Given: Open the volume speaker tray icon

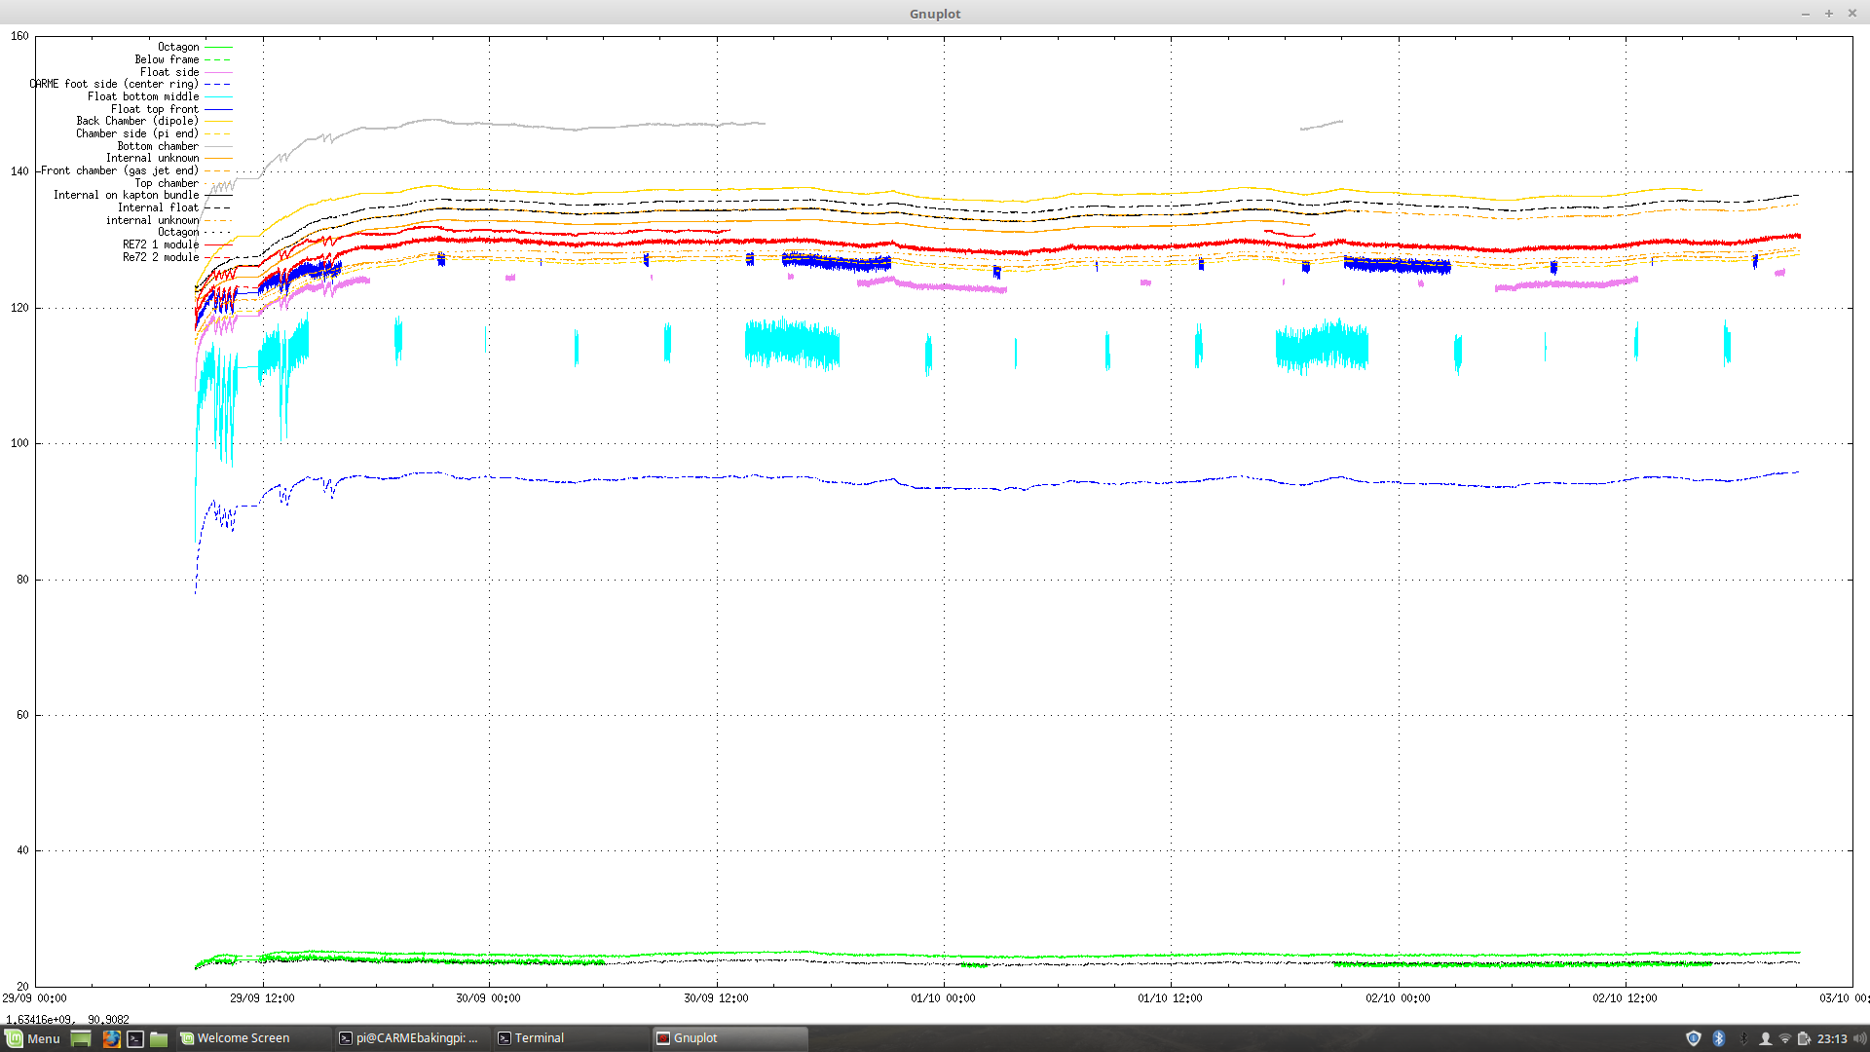Looking at the screenshot, I should [1859, 1038].
